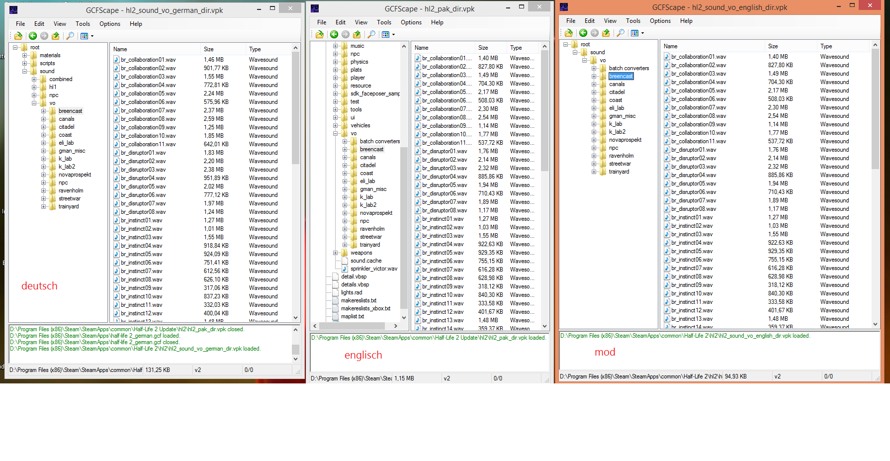Click the scroll down arrow of the german log panel
Screen dimensions: 890x461
point(296,359)
